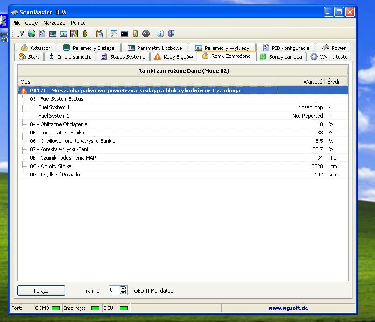The width and height of the screenshot is (375, 322).
Task: Click the exit door icon in toolbar
Action: click(171, 34)
